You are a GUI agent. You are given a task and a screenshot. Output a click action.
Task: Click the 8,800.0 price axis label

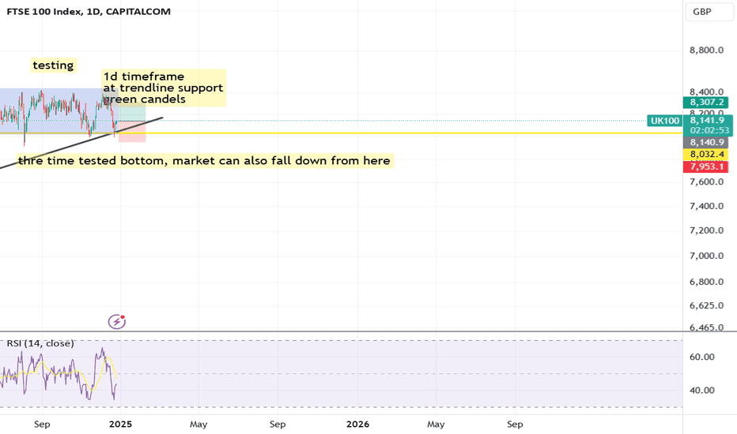coord(706,51)
